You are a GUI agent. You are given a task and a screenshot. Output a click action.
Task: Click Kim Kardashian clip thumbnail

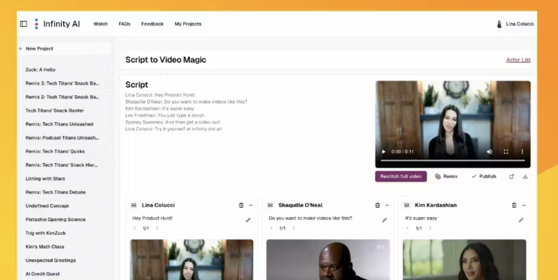(x=465, y=260)
